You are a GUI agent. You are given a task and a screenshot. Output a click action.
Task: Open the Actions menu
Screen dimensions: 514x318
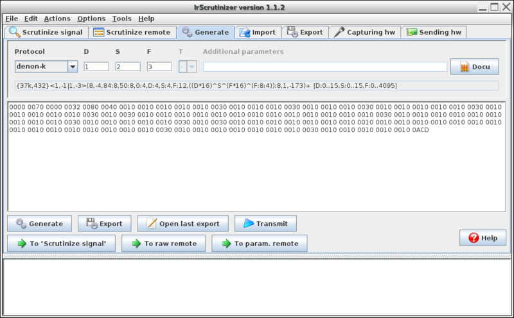(56, 19)
